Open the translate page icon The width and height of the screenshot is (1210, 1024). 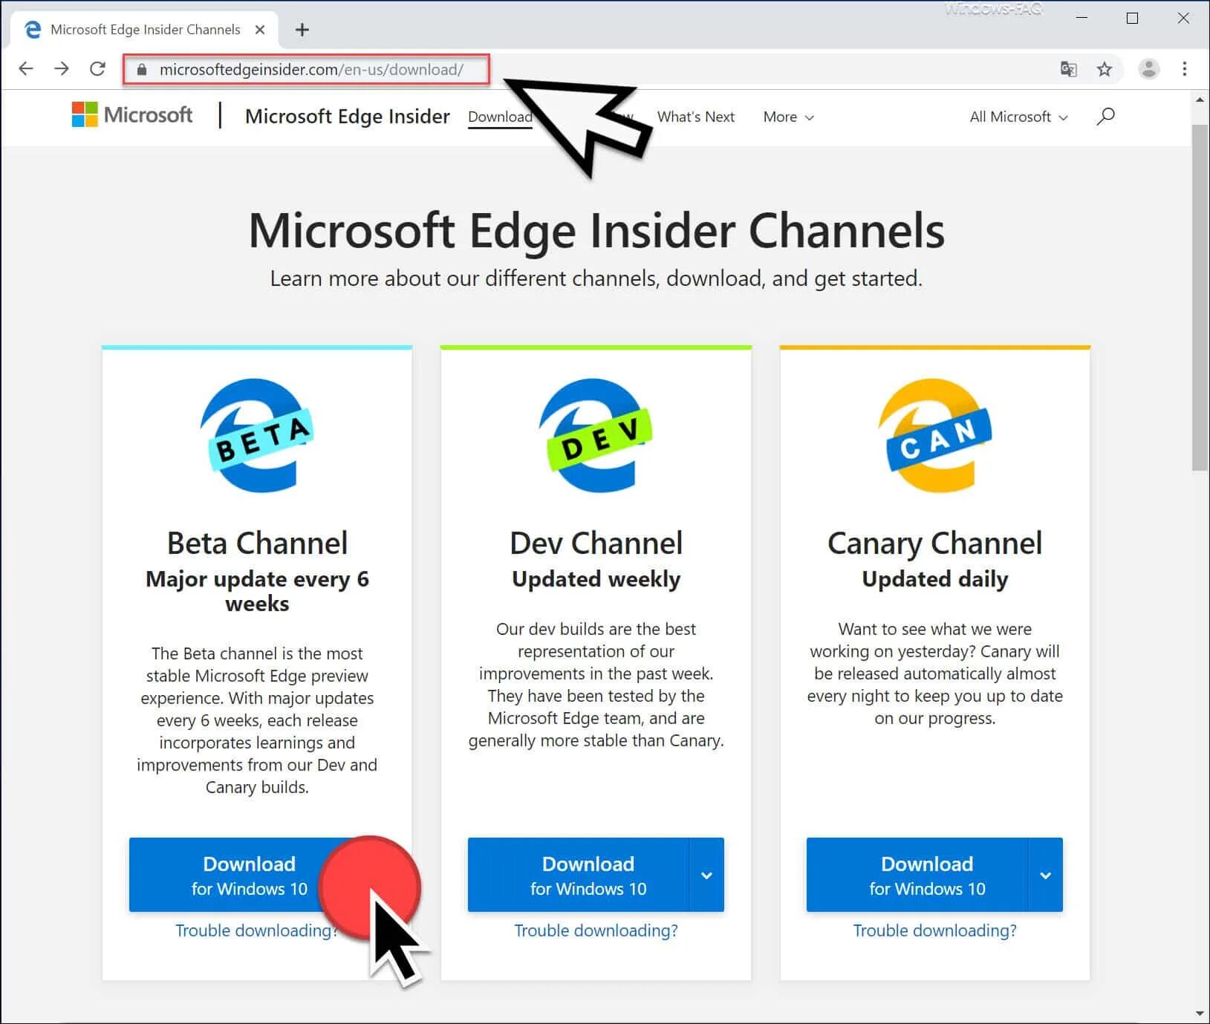point(1068,69)
